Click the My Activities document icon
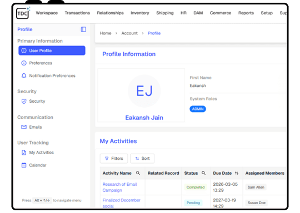Screen dimensions: 300x213 coord(24,153)
